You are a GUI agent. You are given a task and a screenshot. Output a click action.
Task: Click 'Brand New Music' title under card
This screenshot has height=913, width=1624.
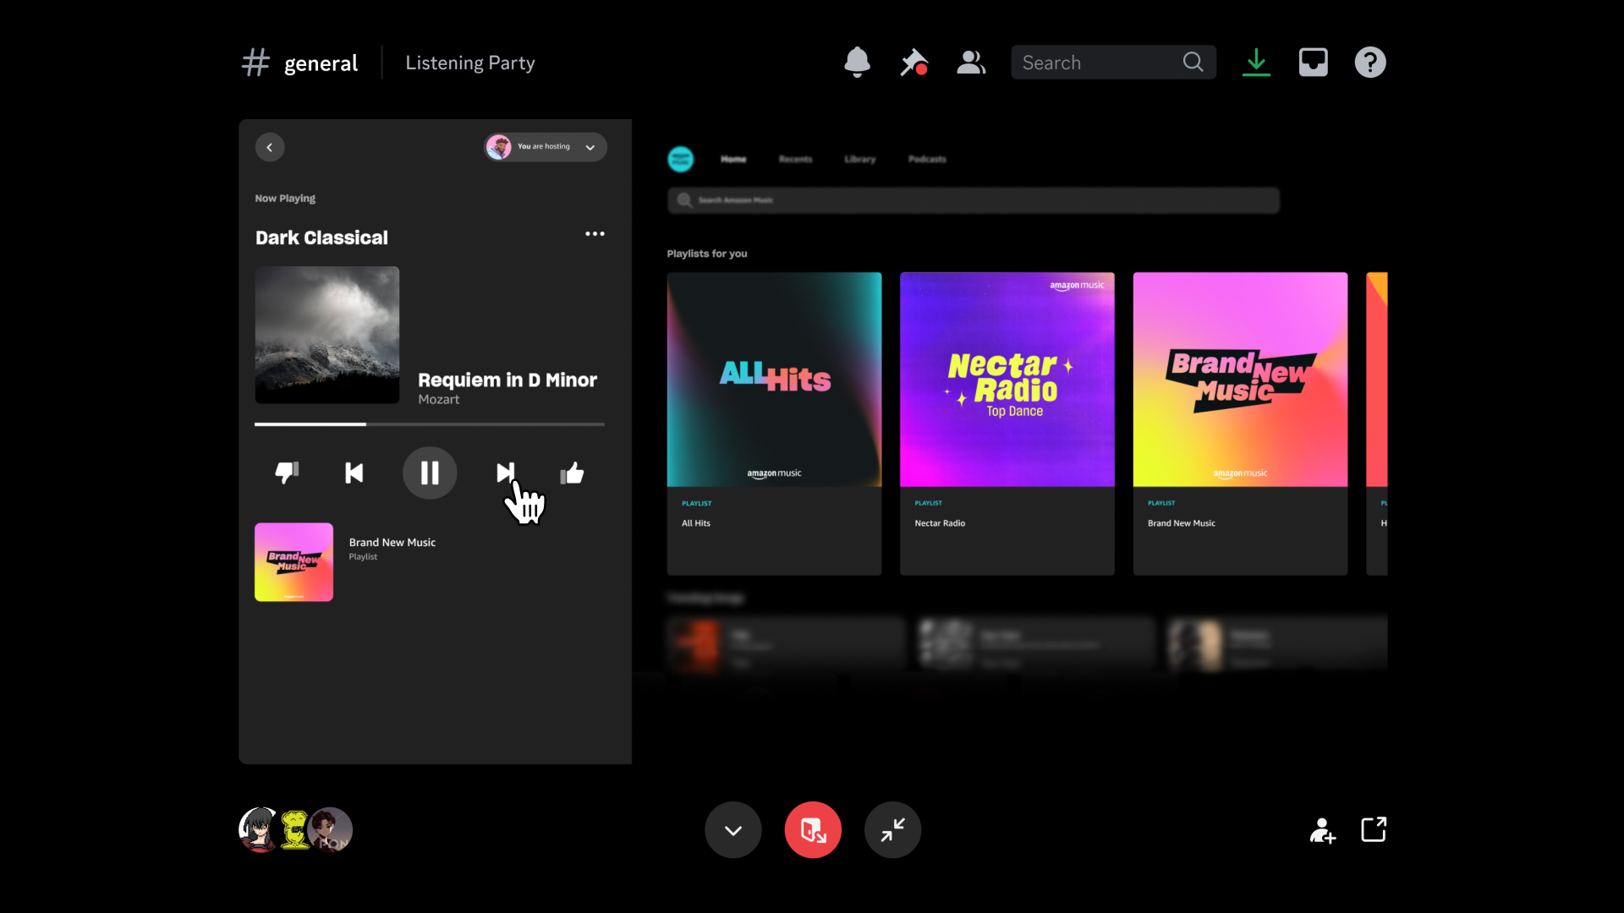point(1182,523)
